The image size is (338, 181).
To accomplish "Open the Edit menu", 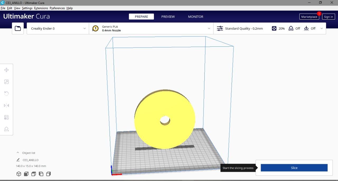I will [x=10, y=8].
